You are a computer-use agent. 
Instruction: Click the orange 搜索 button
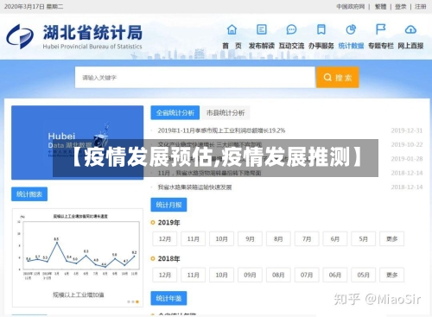point(338,78)
